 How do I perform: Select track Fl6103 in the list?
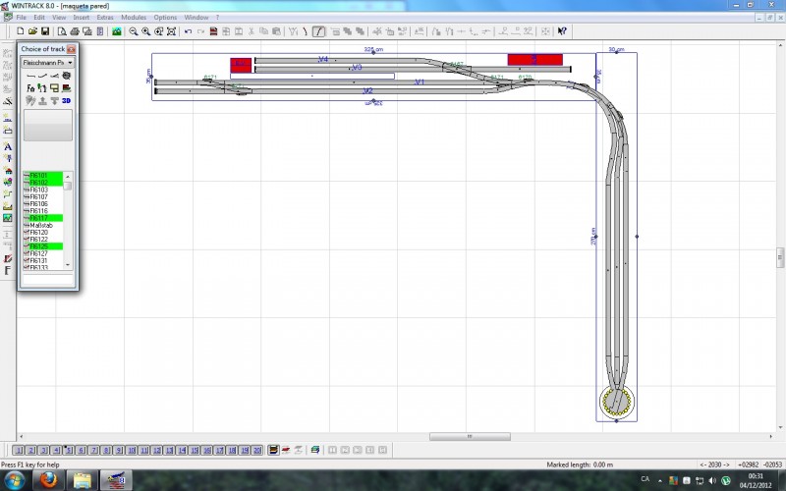click(42, 190)
